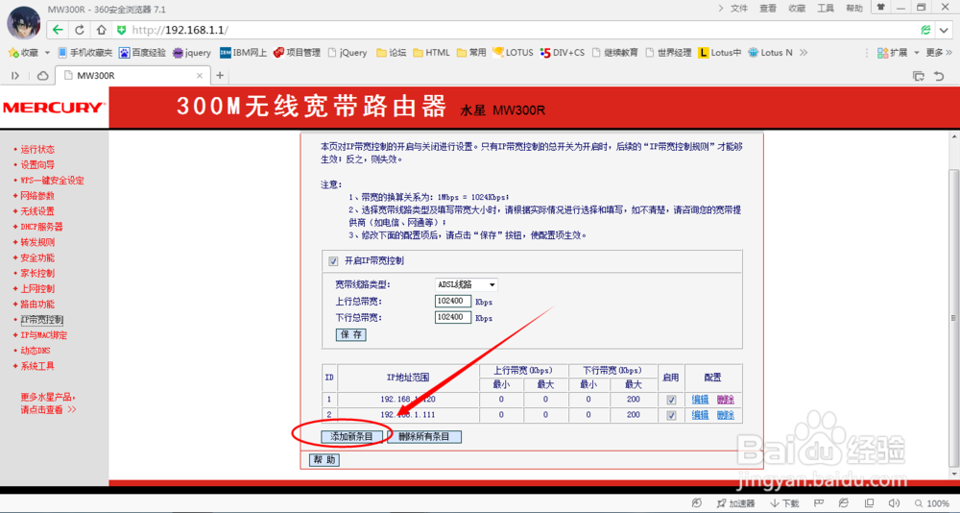This screenshot has width=960, height=513.
Task: Expand the > chevron beside 文件 menu
Action: click(721, 8)
